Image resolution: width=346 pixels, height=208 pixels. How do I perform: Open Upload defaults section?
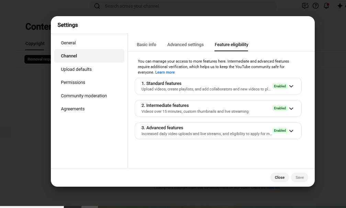click(x=76, y=69)
